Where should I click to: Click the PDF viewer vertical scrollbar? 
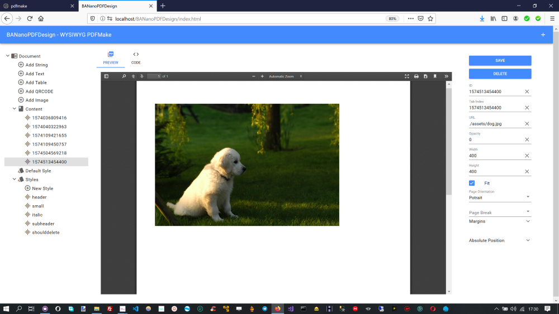tap(449, 141)
